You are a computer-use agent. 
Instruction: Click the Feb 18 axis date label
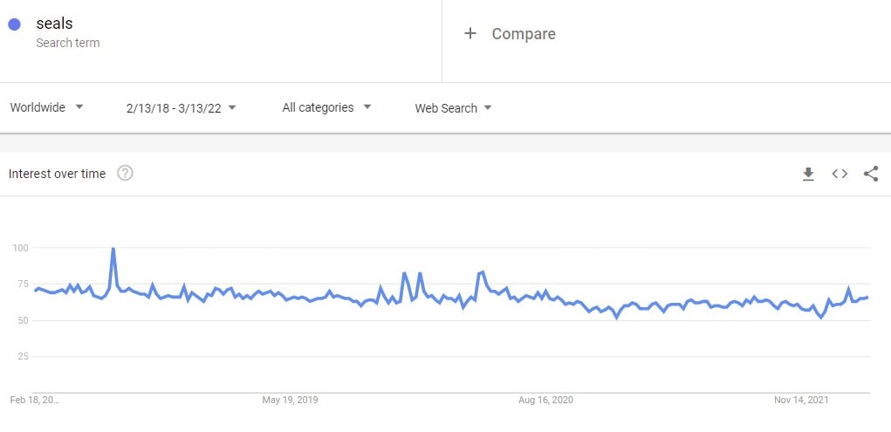tap(35, 401)
